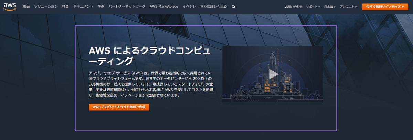Screen dimensions: 413x140
Task: Open the 料金 menu
Action: click(x=65, y=7)
